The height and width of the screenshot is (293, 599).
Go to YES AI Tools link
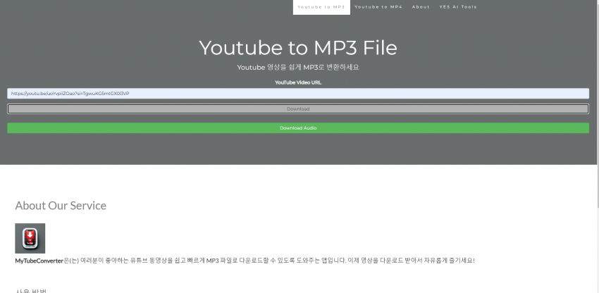pos(458,7)
